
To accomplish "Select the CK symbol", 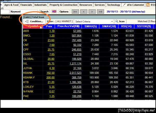I will click(x=25, y=40).
